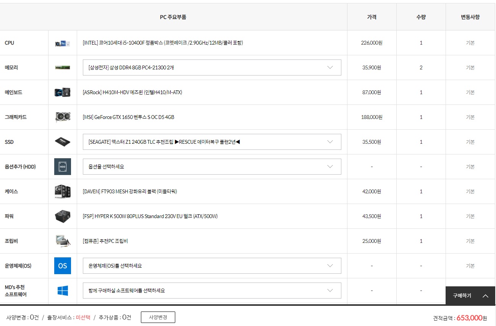Image resolution: width=496 pixels, height=326 pixels.
Task: Click the MSI GeForce GTX 1650 product name
Action: pos(128,117)
